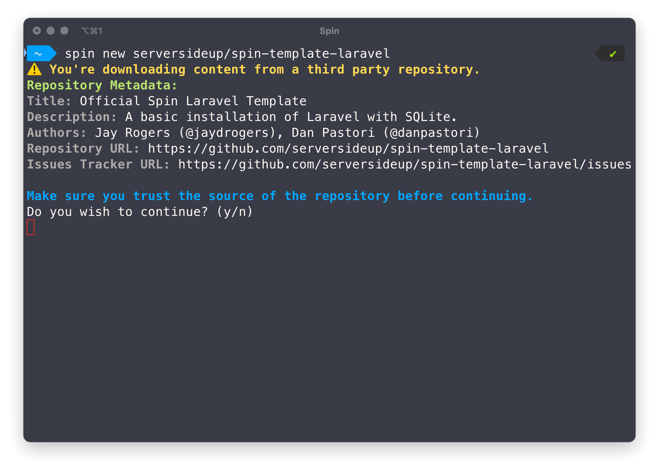
Task: Click the Repository Metadata heading
Action: point(102,85)
